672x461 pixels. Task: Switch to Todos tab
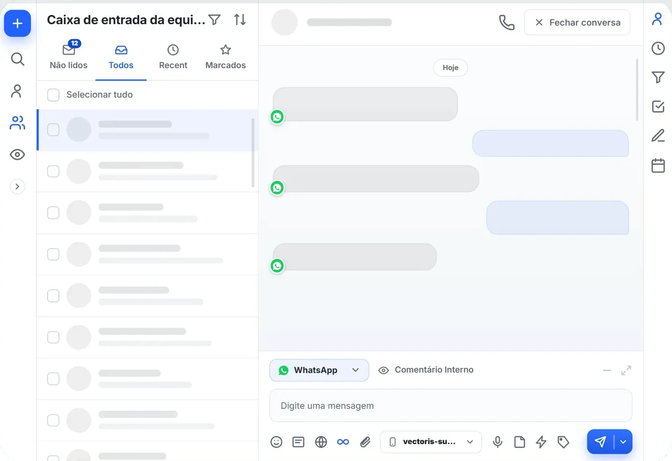pos(121,58)
